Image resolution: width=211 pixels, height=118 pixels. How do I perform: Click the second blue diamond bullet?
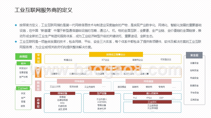click(16, 42)
